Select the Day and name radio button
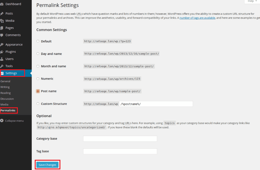 point(38,54)
